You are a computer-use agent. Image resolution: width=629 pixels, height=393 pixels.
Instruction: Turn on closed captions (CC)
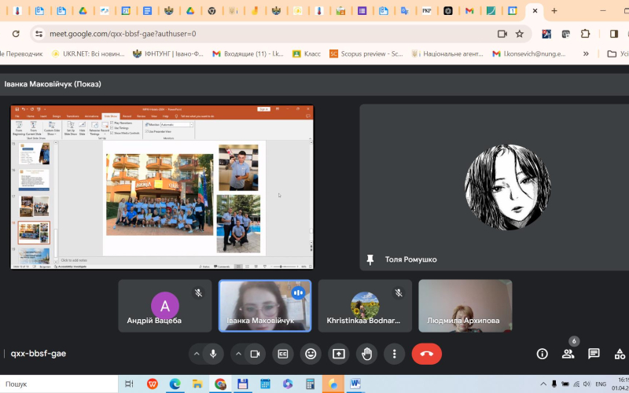tap(283, 354)
